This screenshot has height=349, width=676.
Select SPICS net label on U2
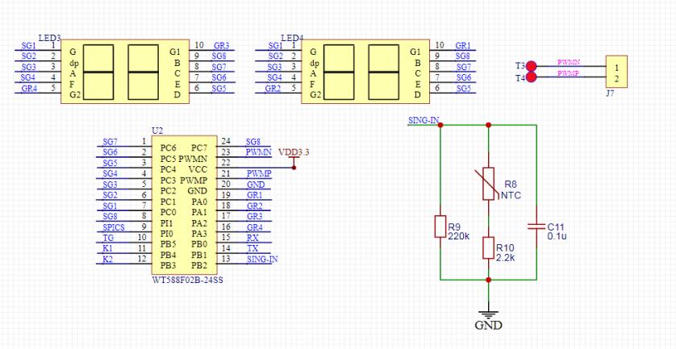[x=114, y=227]
